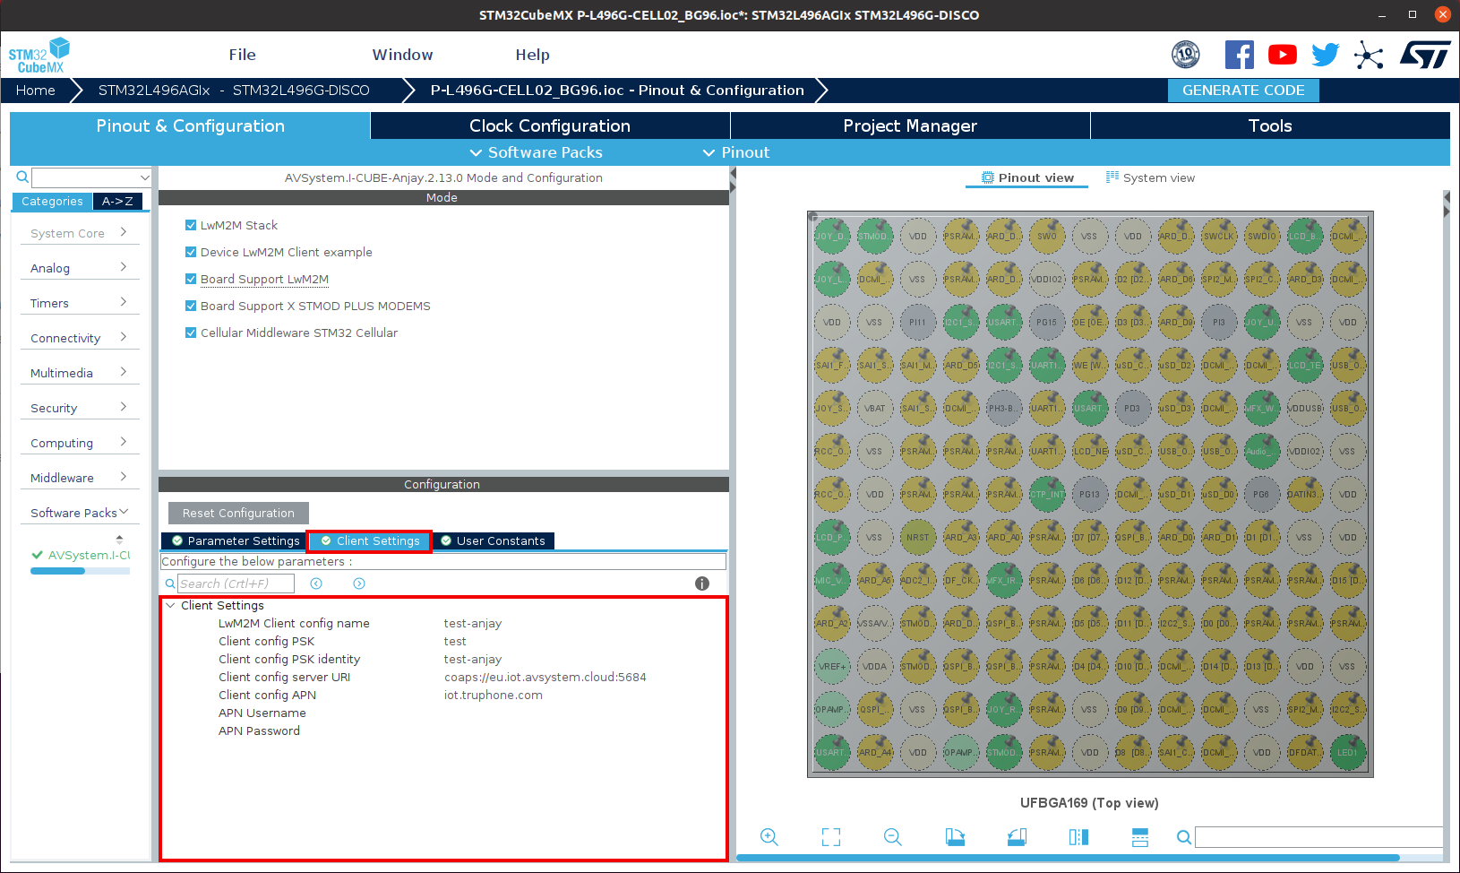This screenshot has width=1460, height=873.
Task: Select the CTP_INT pin on the chip
Action: pyautogui.click(x=1047, y=495)
